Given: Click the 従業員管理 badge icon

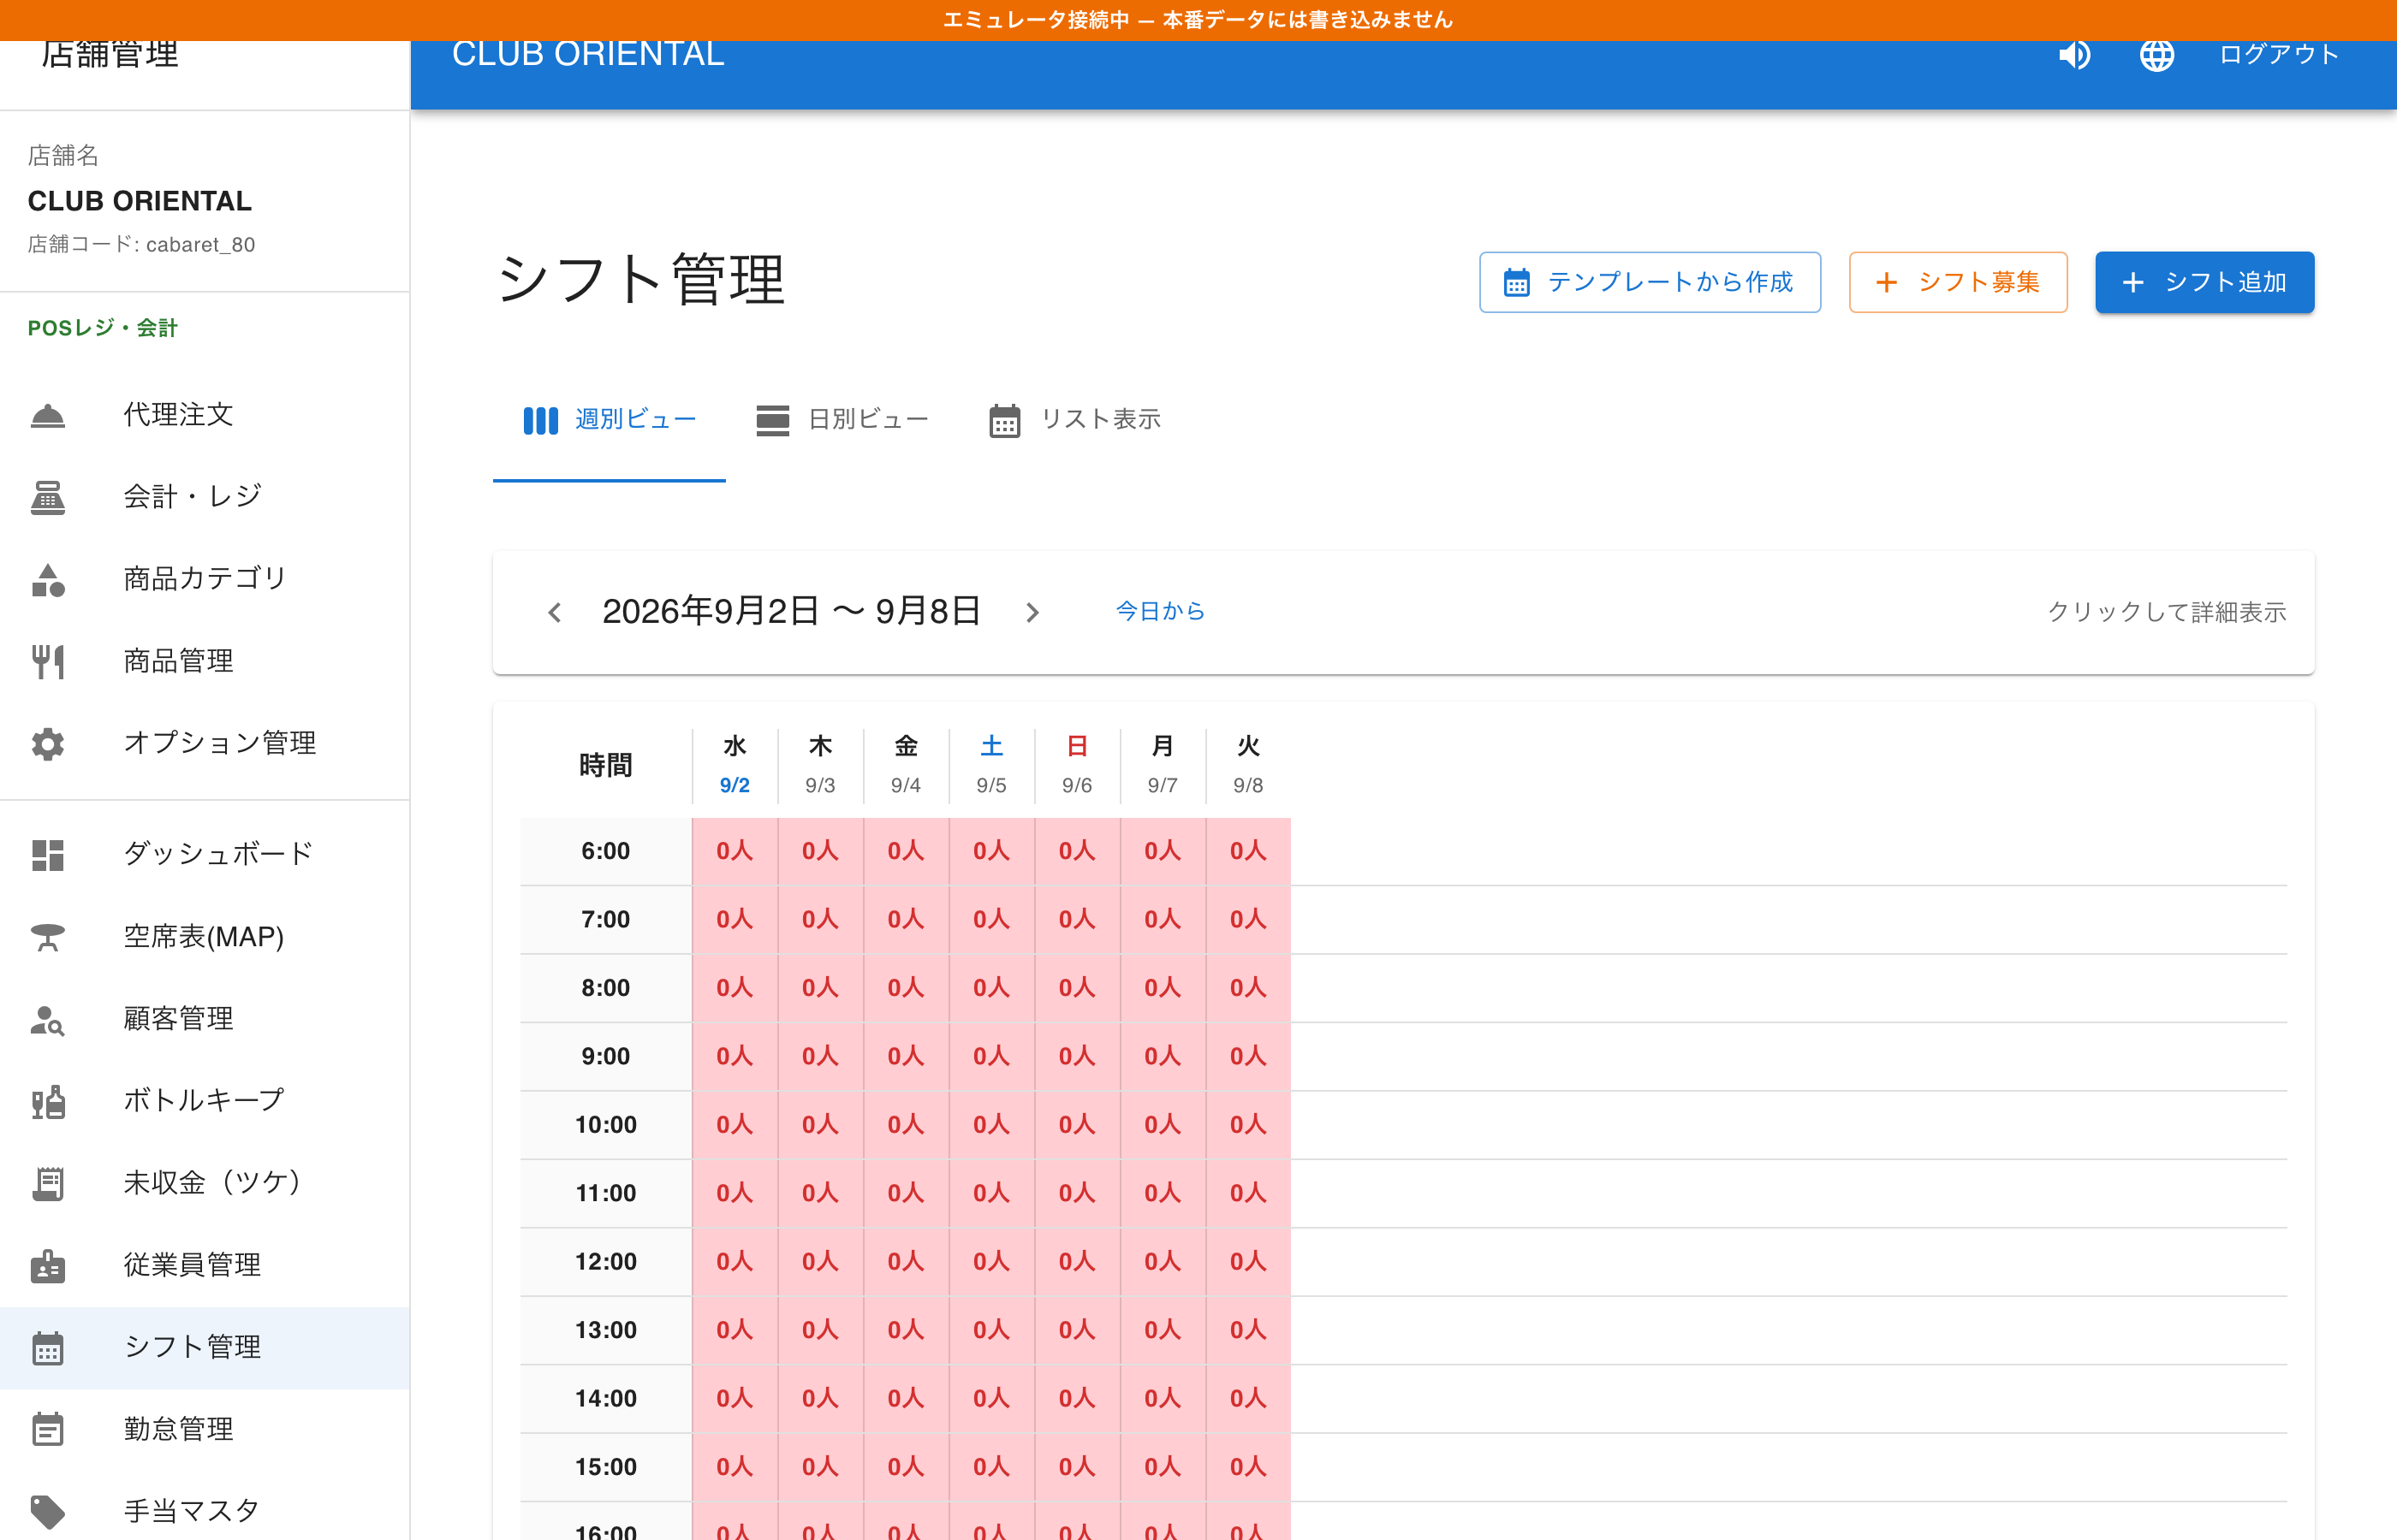Looking at the screenshot, I should click(48, 1265).
